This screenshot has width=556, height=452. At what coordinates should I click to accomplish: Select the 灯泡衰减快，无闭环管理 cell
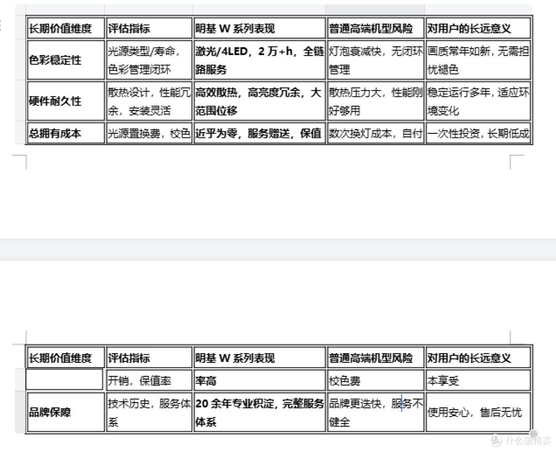(375, 60)
